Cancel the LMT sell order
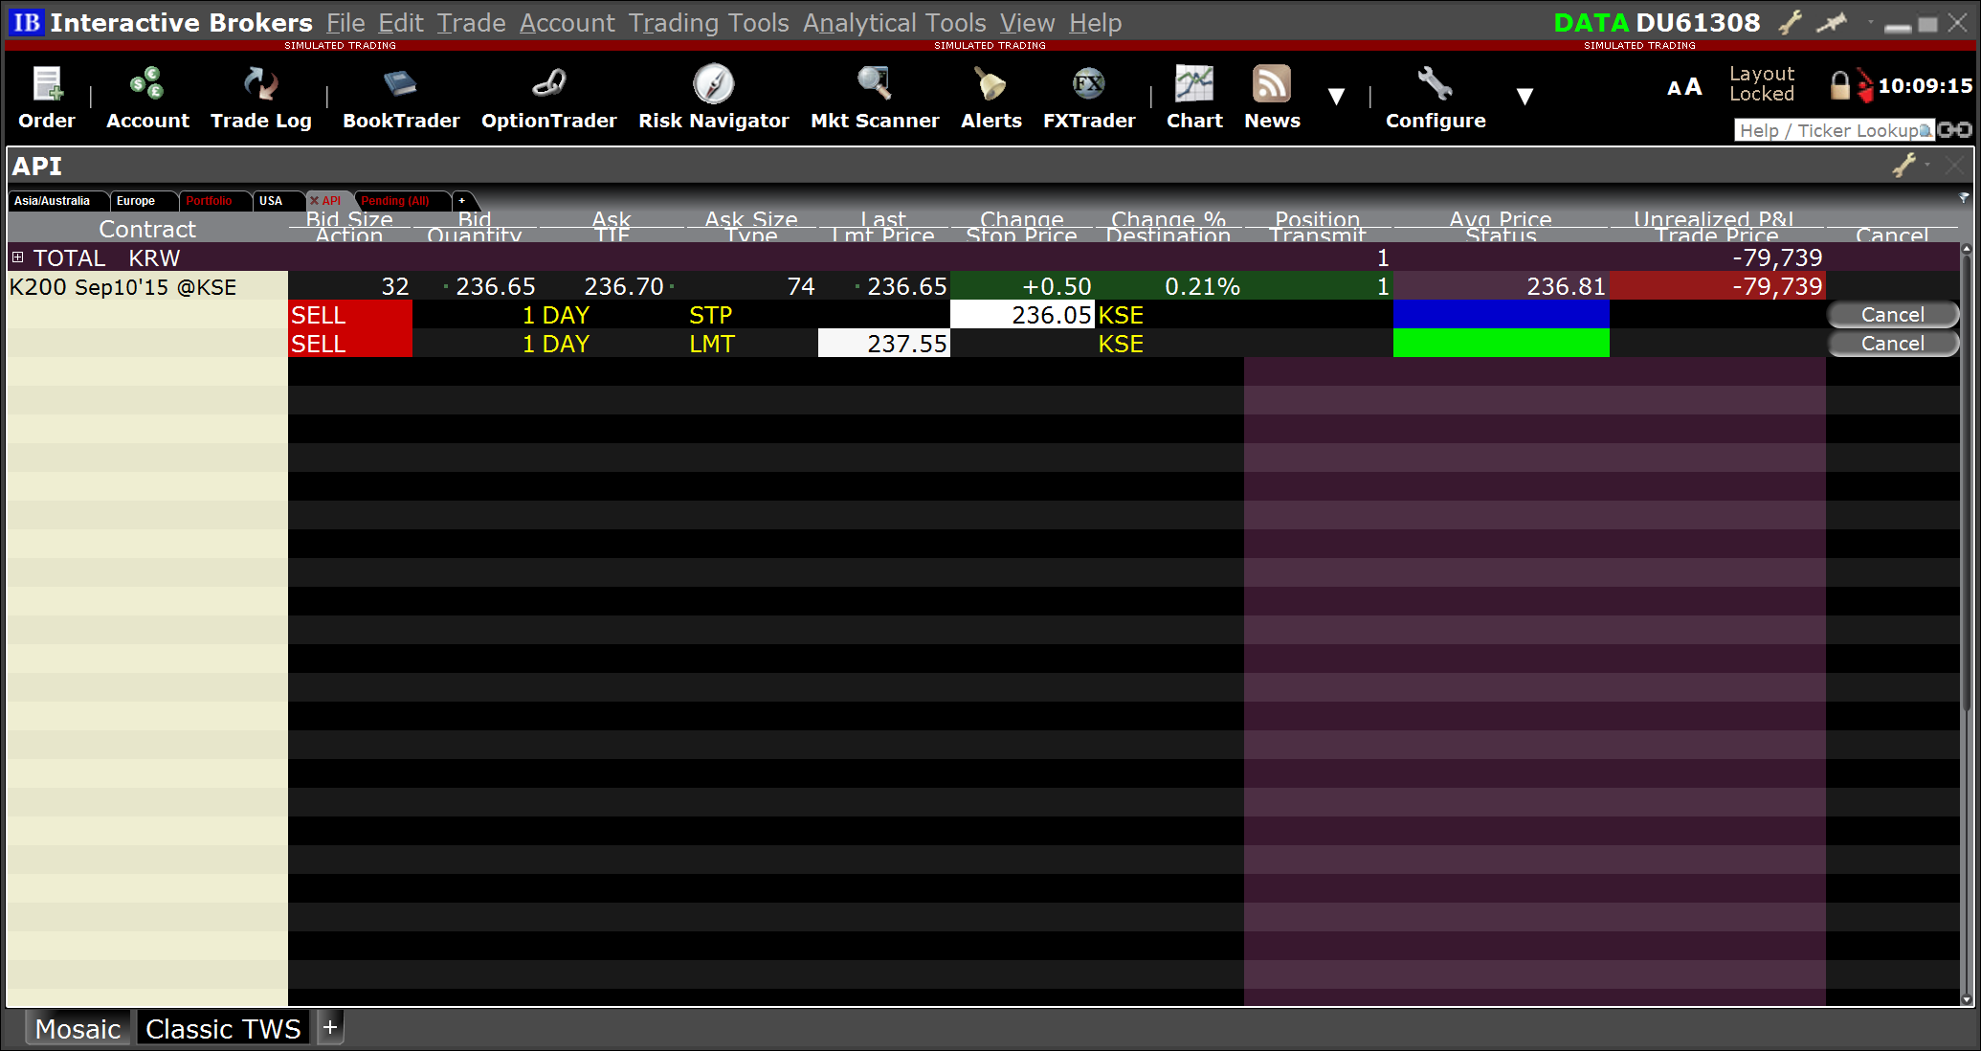 click(1892, 344)
